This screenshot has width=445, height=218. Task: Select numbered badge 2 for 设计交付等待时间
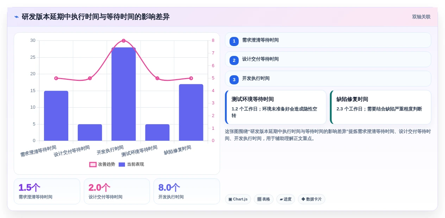pyautogui.click(x=234, y=60)
